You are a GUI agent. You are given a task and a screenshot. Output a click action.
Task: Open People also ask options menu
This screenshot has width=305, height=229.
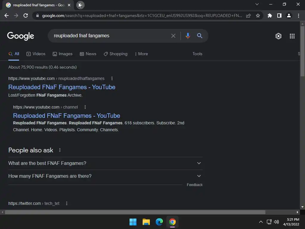[x=60, y=150]
